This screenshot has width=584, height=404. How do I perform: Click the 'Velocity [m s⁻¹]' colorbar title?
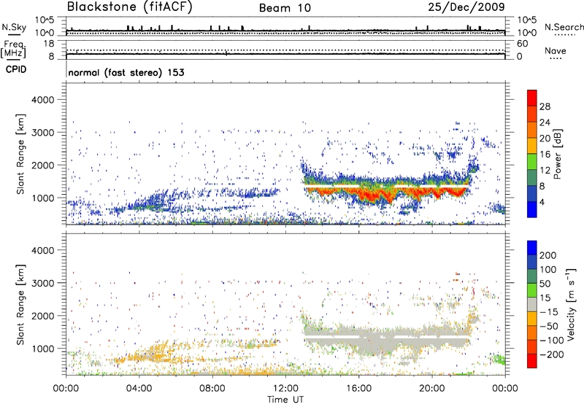[572, 304]
